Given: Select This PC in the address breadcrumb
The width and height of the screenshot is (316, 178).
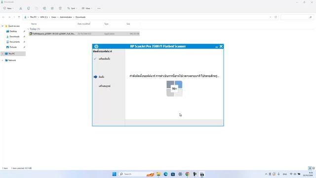Looking at the screenshot, I should (x=33, y=17).
